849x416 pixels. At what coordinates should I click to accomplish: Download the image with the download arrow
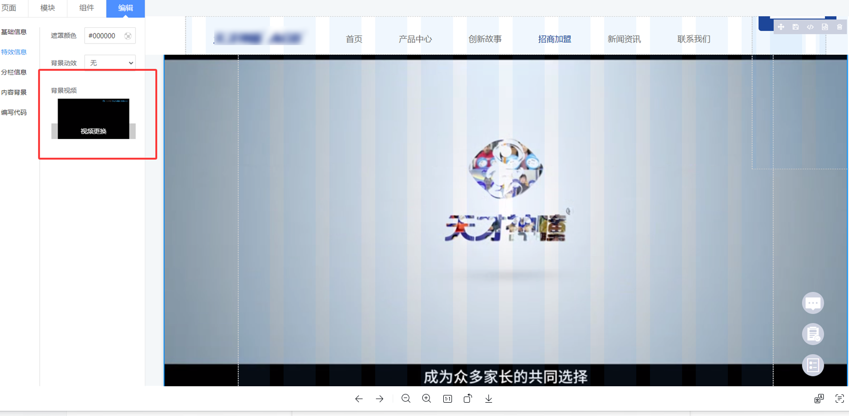(x=488, y=399)
